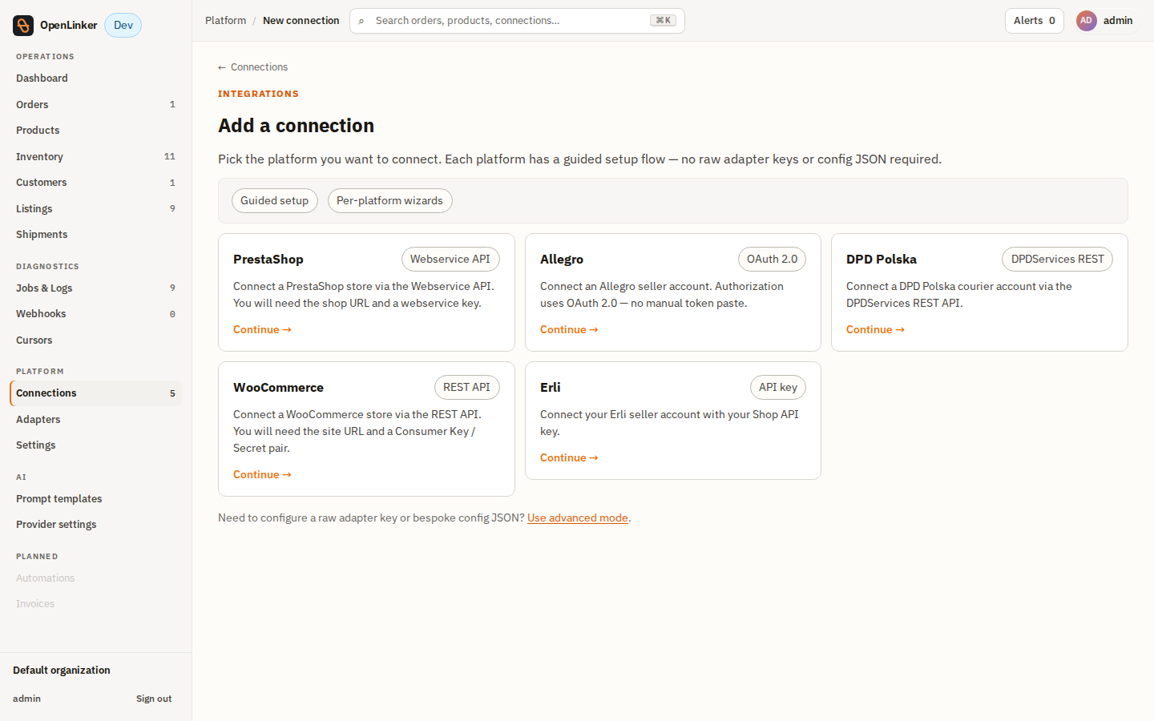This screenshot has width=1154, height=721.
Task: Open the Use advanced mode link
Action: pyautogui.click(x=578, y=518)
